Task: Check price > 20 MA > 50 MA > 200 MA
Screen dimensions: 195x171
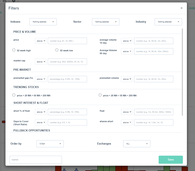Action: (x=14, y=95)
